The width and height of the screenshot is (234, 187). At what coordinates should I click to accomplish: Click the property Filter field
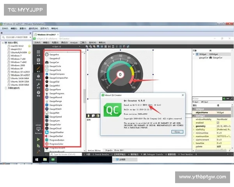pyautogui.click(x=207, y=99)
